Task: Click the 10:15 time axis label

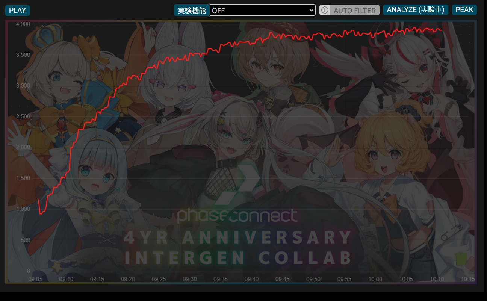Action: pos(468,279)
